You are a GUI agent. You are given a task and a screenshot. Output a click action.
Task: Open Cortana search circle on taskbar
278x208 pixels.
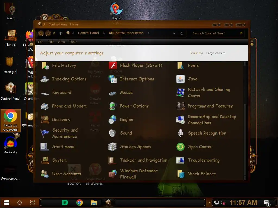pos(20,203)
